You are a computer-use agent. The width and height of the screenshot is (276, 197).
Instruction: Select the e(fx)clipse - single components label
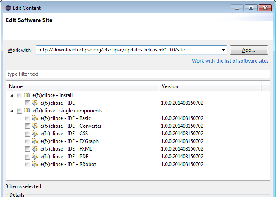pyautogui.click(x=67, y=111)
